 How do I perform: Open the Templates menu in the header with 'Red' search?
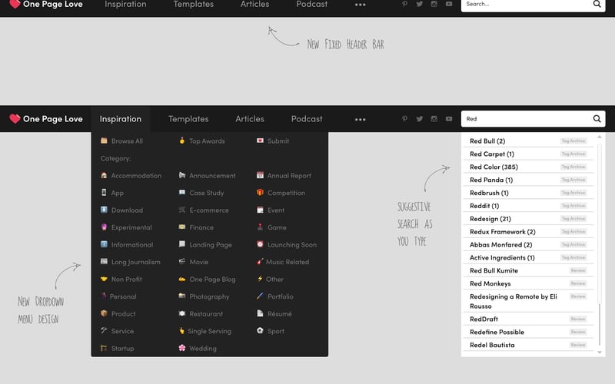point(188,119)
